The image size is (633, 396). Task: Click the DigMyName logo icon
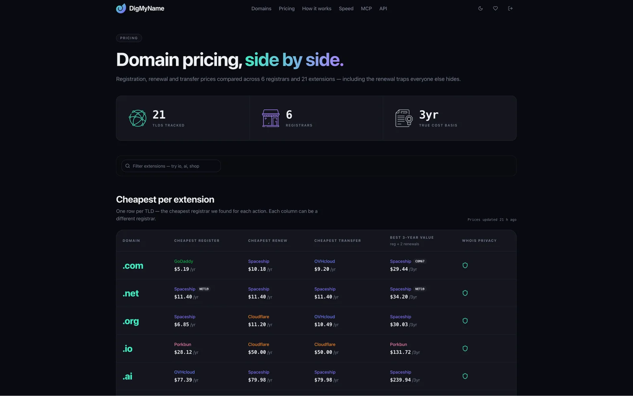(121, 8)
